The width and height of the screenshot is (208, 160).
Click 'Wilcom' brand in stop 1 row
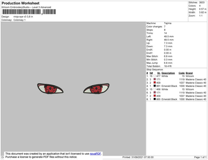tap(190, 76)
